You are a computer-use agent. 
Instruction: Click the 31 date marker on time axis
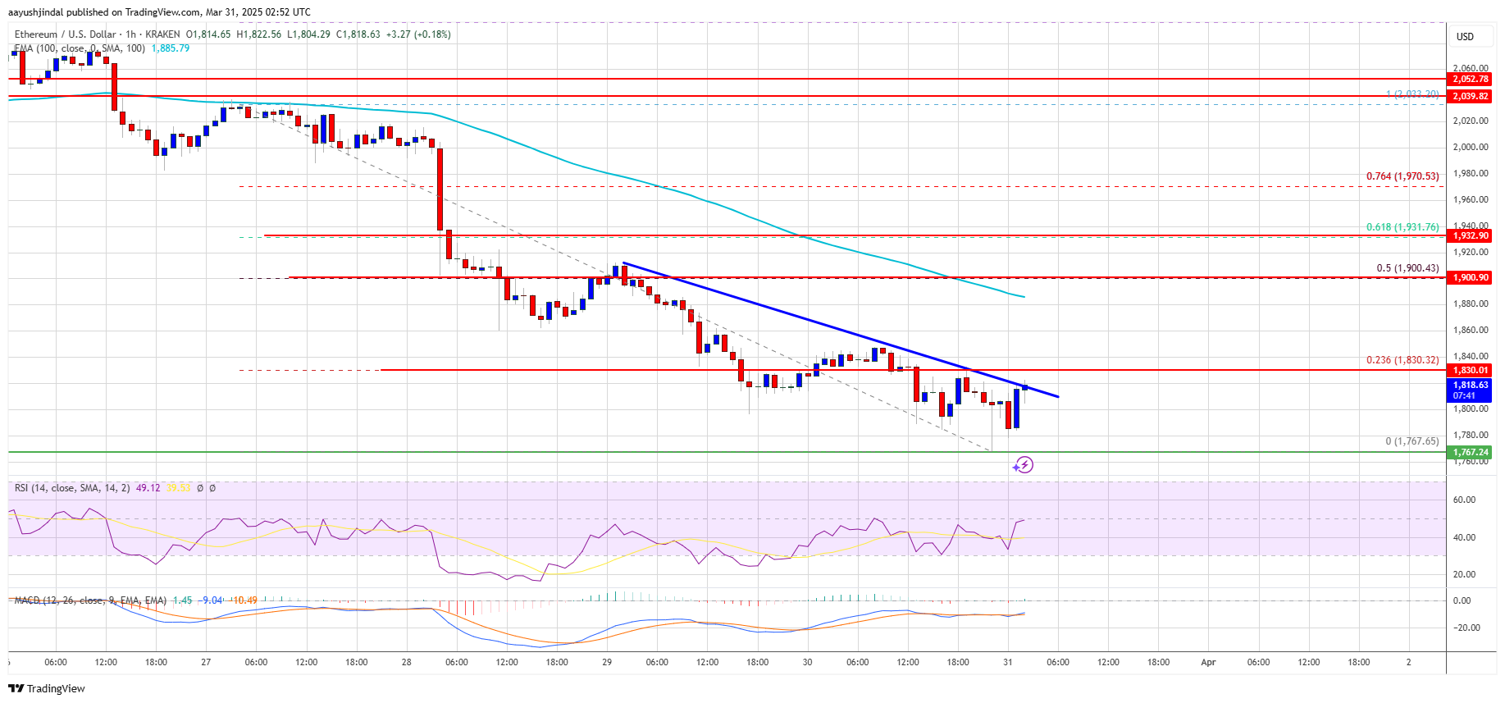coord(1008,662)
